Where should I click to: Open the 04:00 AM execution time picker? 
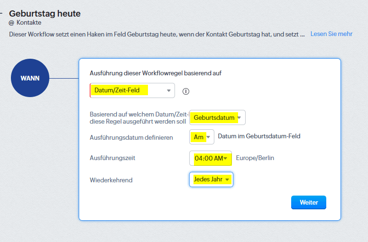click(211, 158)
